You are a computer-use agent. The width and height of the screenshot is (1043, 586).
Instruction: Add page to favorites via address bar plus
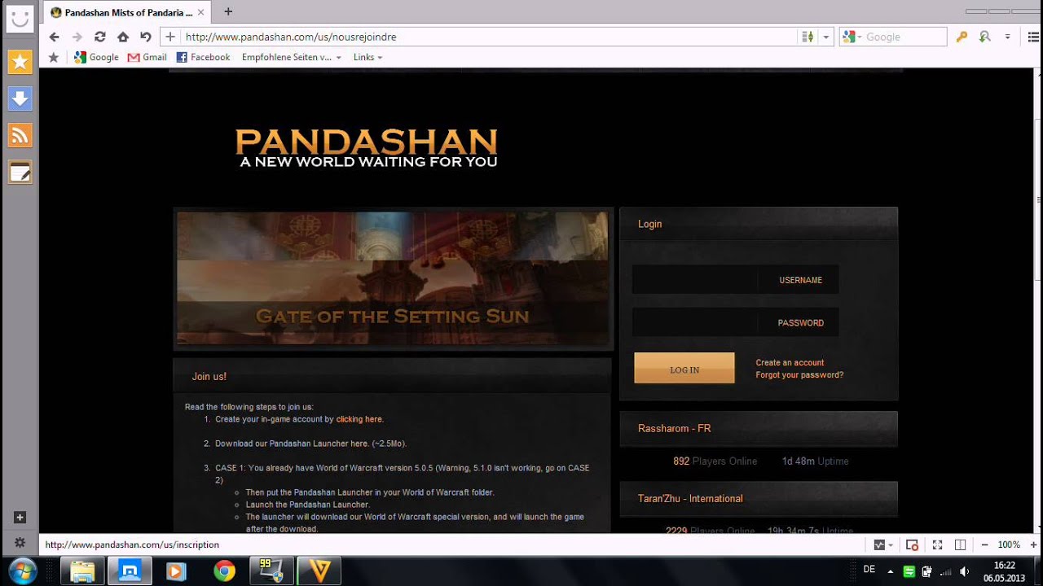[x=170, y=37]
